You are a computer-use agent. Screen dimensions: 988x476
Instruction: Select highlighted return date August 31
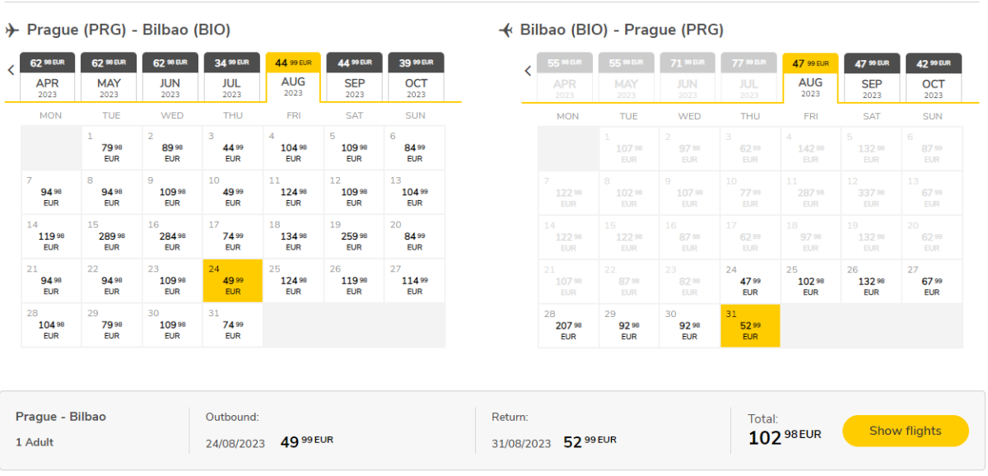[750, 326]
